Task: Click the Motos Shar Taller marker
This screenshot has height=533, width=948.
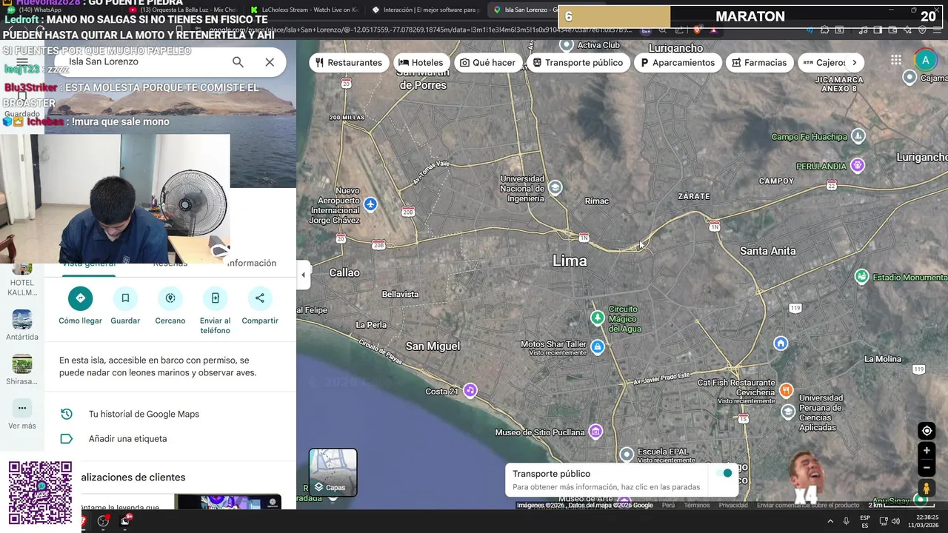Action: click(x=598, y=346)
